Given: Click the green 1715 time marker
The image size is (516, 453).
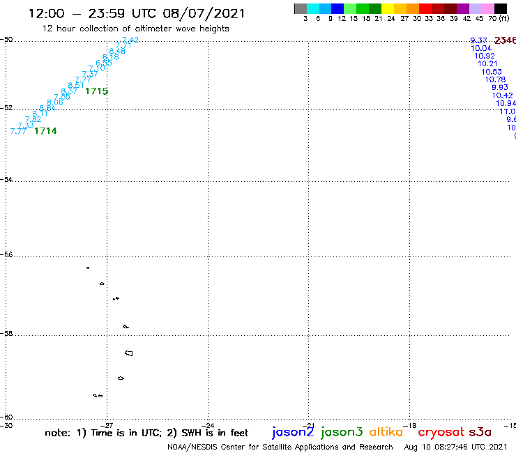Looking at the screenshot, I should pos(97,91).
